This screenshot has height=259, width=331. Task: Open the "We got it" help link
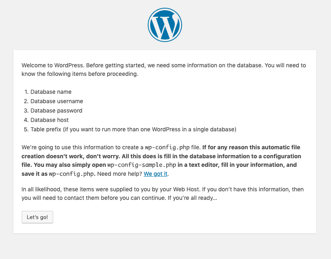[x=155, y=174]
